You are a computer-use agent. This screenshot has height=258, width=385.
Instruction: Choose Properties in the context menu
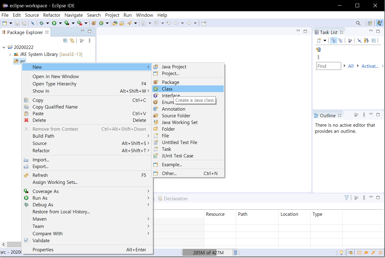87,249
